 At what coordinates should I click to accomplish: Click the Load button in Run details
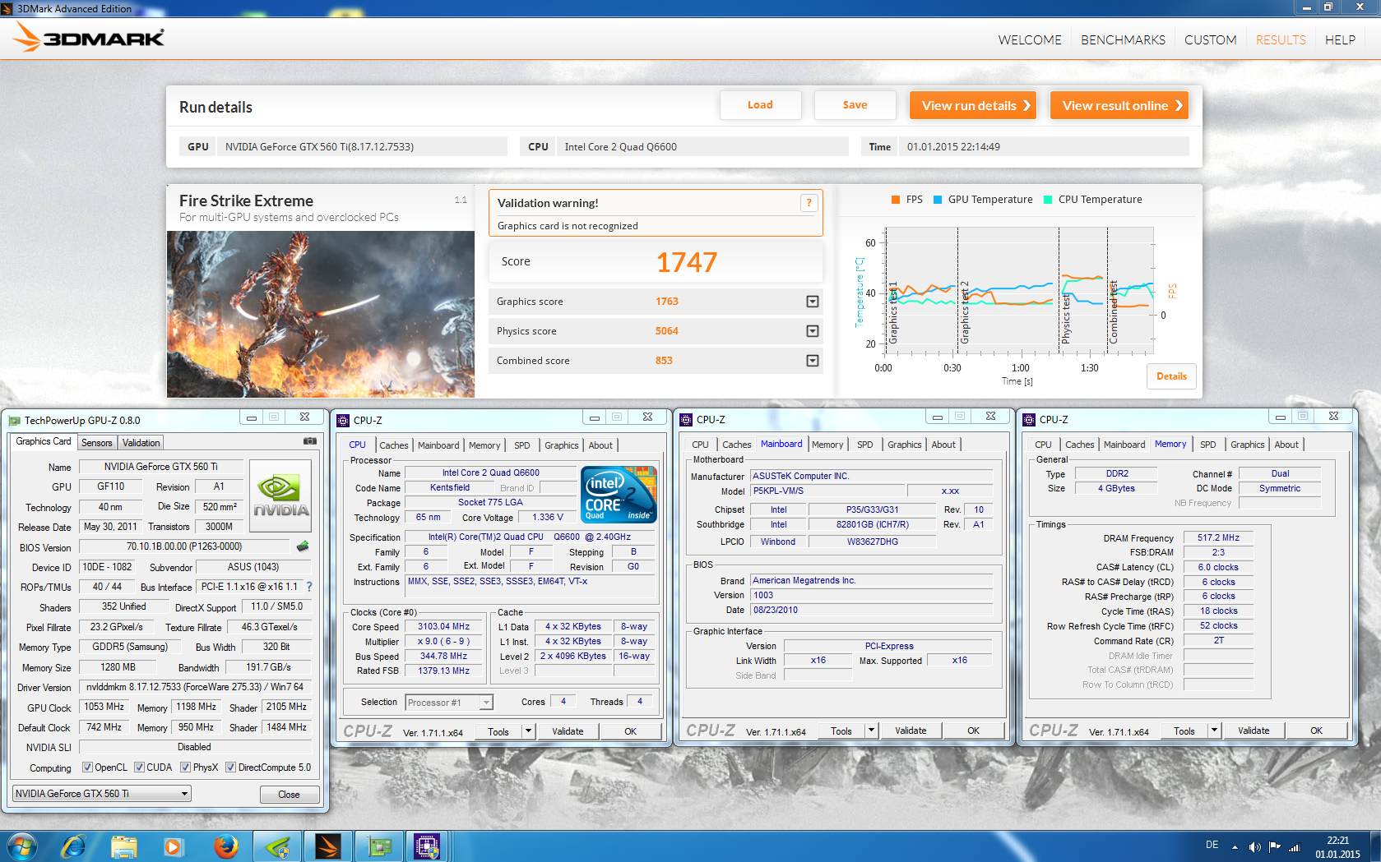(760, 105)
